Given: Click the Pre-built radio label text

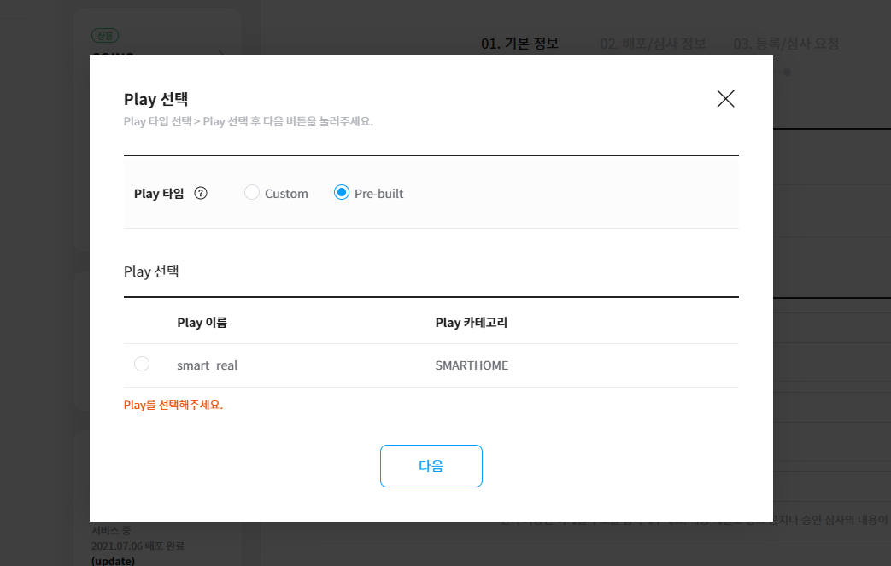Looking at the screenshot, I should point(378,194).
